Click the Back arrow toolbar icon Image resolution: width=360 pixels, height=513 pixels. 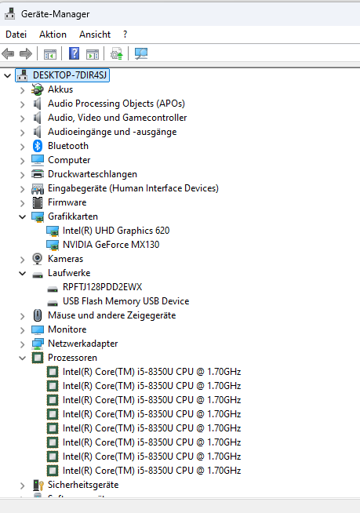click(8, 53)
